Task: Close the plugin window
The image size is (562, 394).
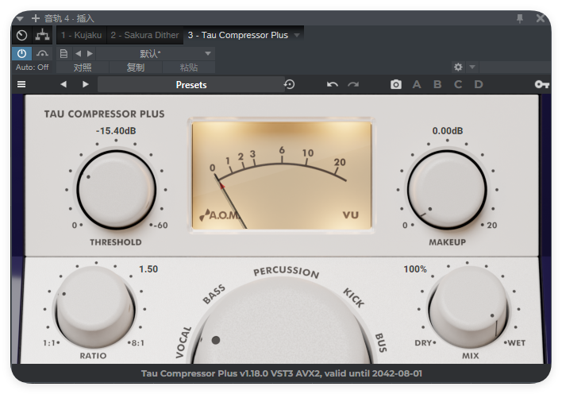Action: (x=540, y=18)
